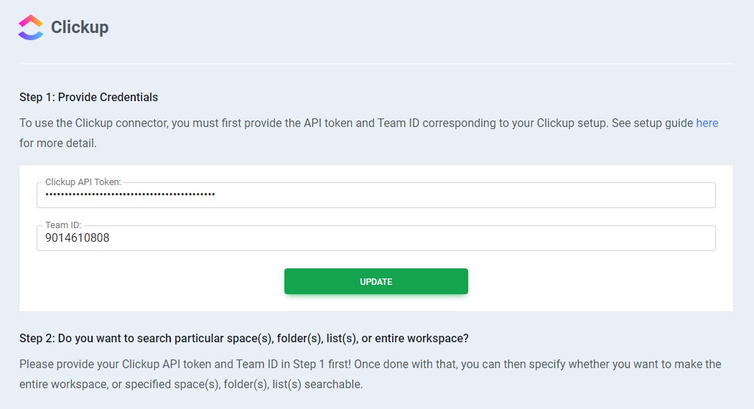
Task: Click the empty right end of Team ID field
Action: point(646,238)
